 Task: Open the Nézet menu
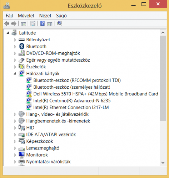[45, 16]
